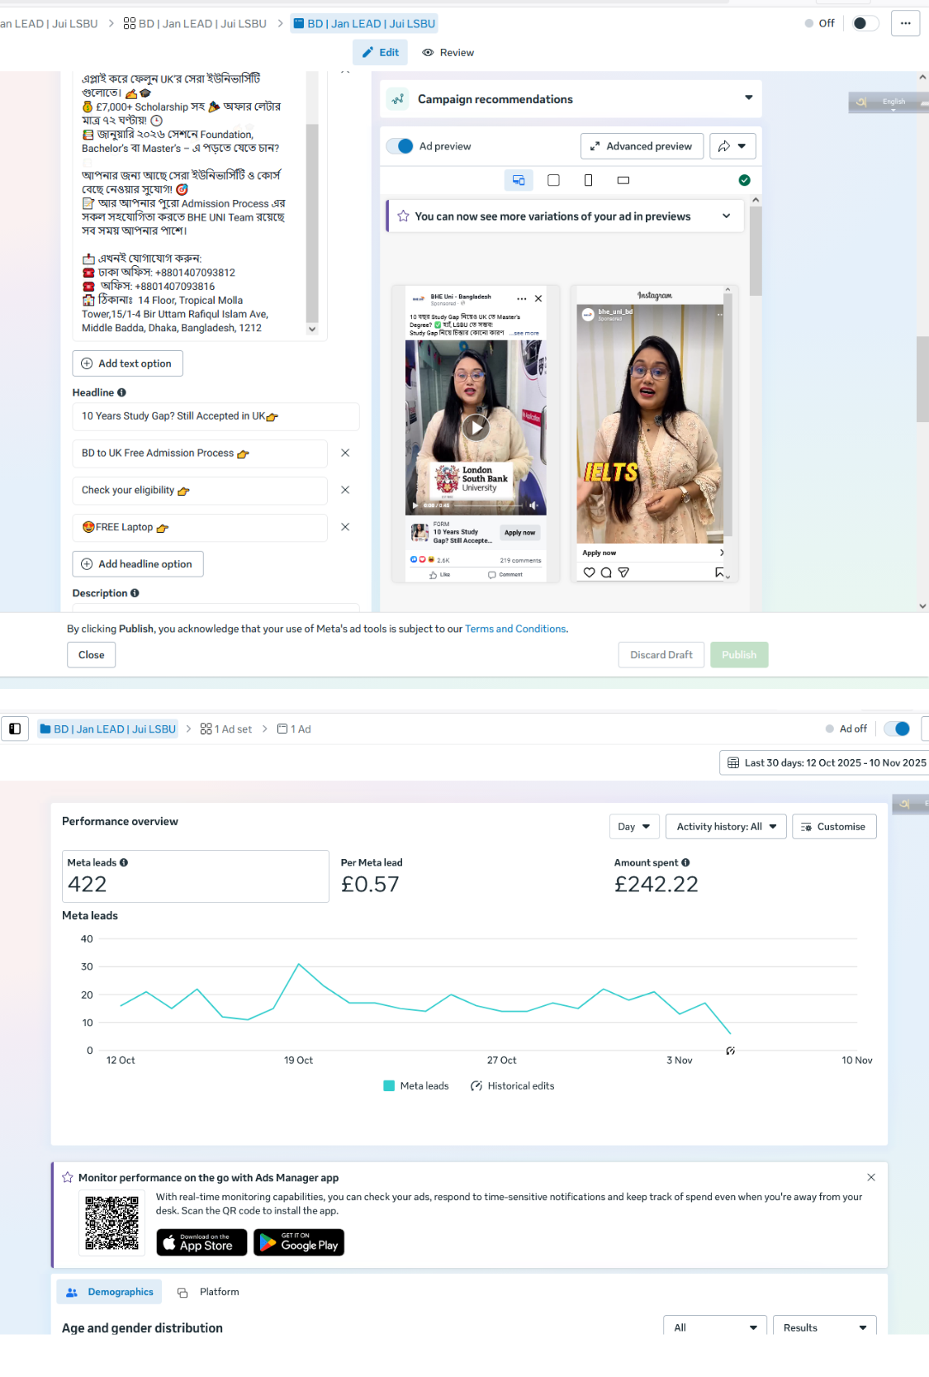Open Activity history: All dropdown
This screenshot has height=1377, width=929.
[726, 826]
